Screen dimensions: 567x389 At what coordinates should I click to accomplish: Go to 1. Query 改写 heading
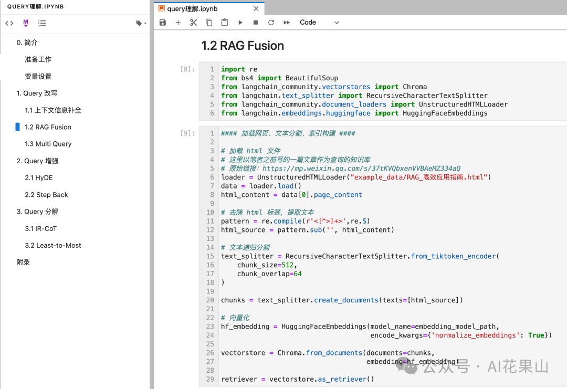point(37,93)
